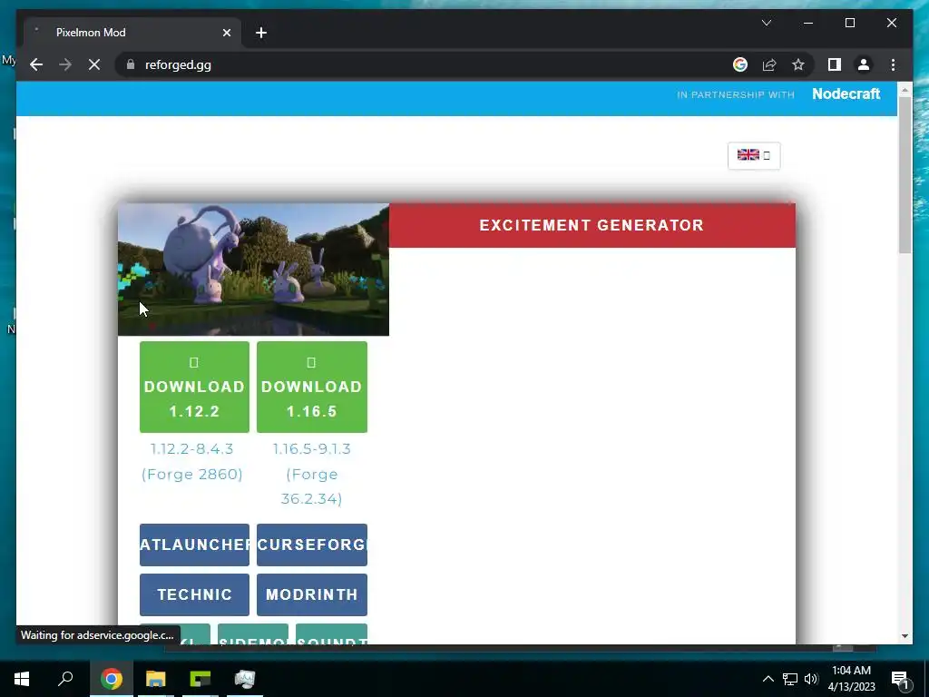Open the 1.12.2-8.4.3 Forge 2860 link
This screenshot has width=929, height=697.
pyautogui.click(x=192, y=461)
